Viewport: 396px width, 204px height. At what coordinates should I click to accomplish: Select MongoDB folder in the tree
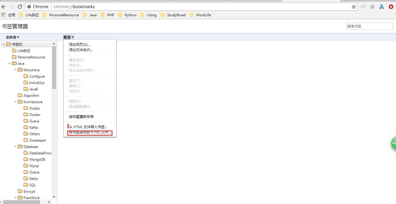(34, 159)
